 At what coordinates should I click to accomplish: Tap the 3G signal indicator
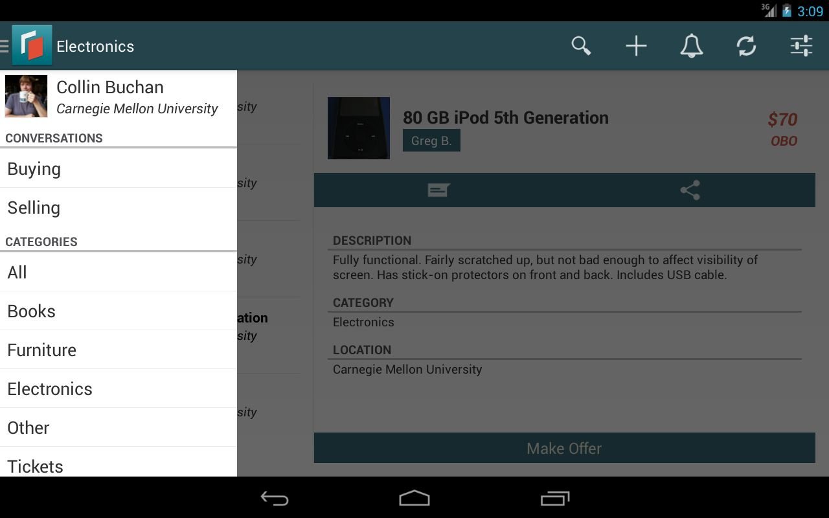tap(769, 10)
